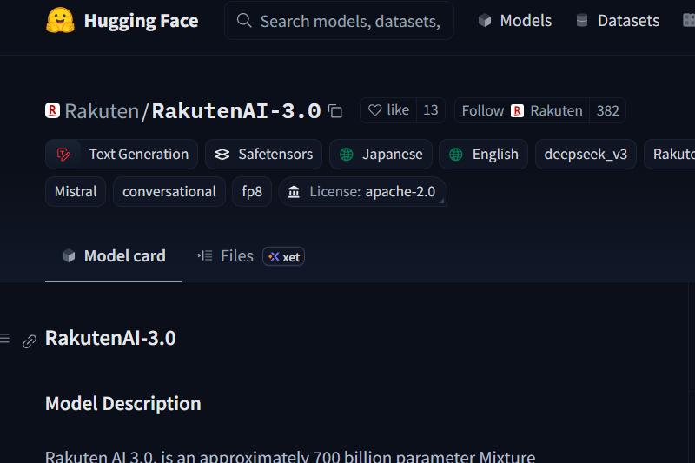Open table of contents hamburger icon

click(x=5, y=339)
